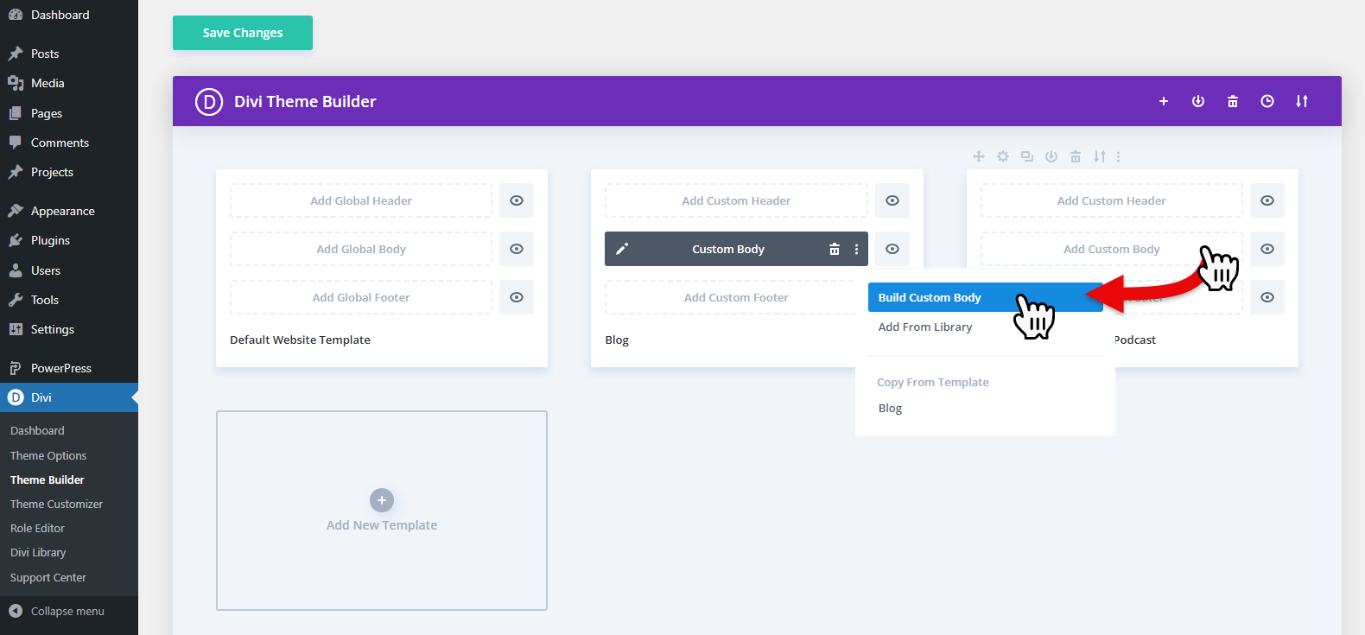
Task: Click the trash icon in the purple header bar
Action: point(1233,101)
